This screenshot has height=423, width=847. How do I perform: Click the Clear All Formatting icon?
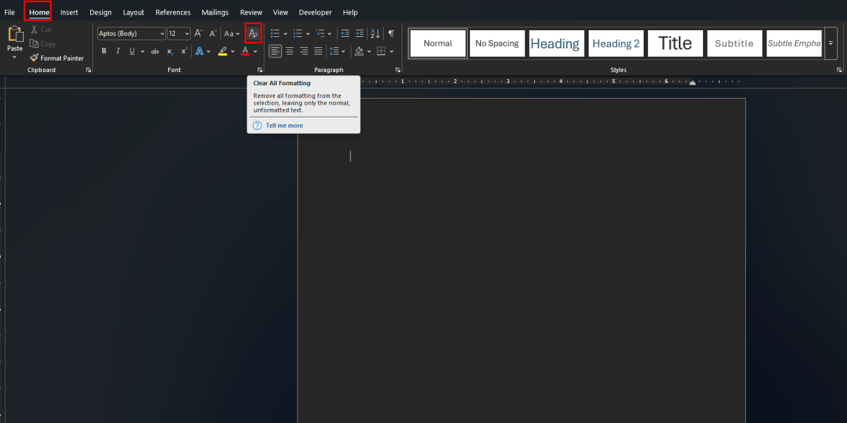(253, 33)
